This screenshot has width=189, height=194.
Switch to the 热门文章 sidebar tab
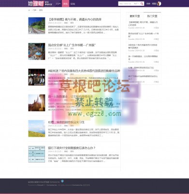point(152,16)
